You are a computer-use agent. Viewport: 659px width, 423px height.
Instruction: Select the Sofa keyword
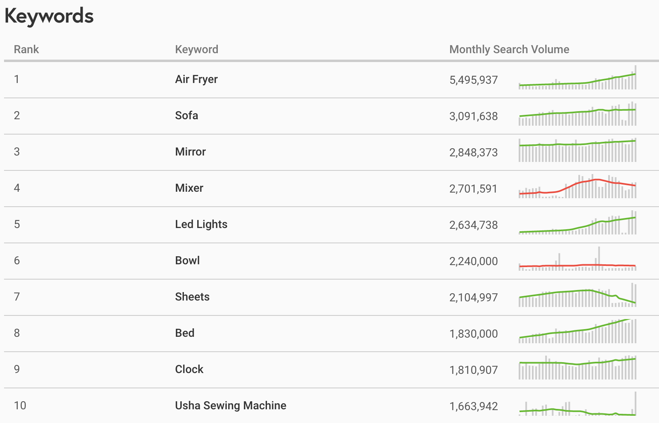click(x=187, y=115)
